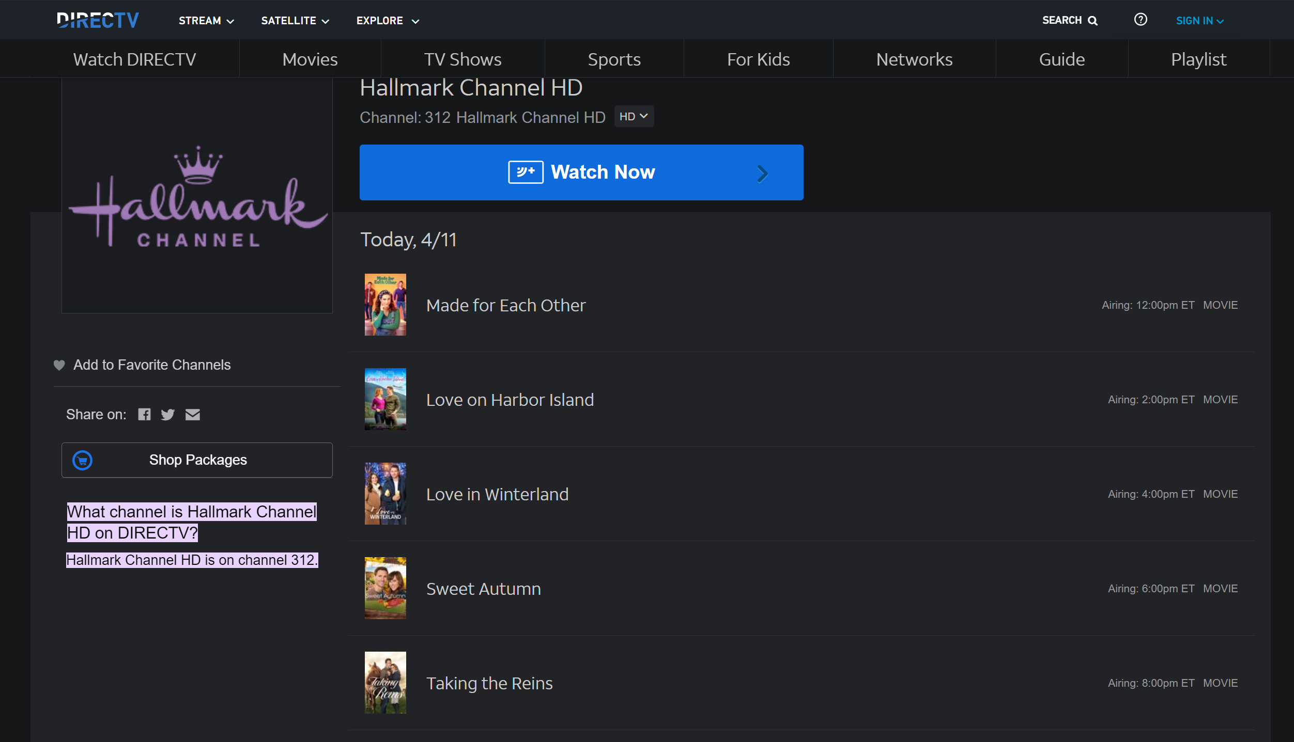The height and width of the screenshot is (742, 1294).
Task: Select HD quality toggle for the channel
Action: point(633,116)
